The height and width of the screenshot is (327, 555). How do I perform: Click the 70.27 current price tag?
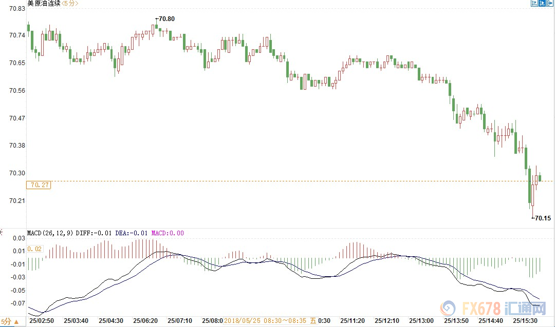coord(40,185)
